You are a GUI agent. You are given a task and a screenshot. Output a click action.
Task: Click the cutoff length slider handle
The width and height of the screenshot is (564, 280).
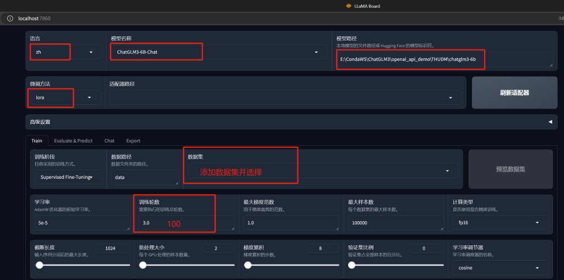[39, 265]
